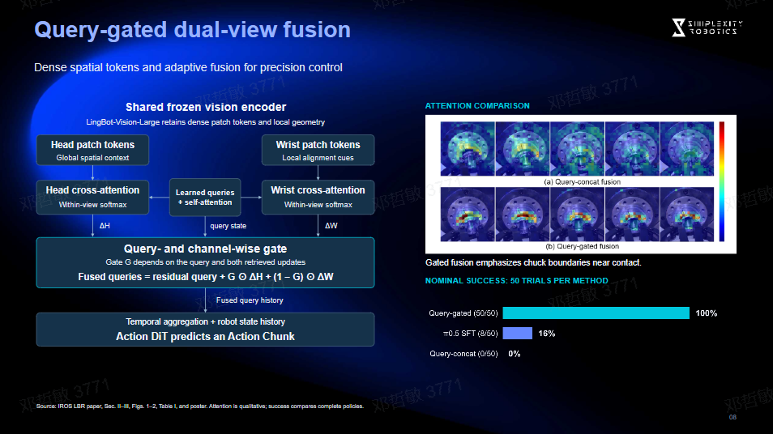Screen dimensions: 773x434
Task: Click the 'Head cross-attention' box
Action: coord(92,197)
